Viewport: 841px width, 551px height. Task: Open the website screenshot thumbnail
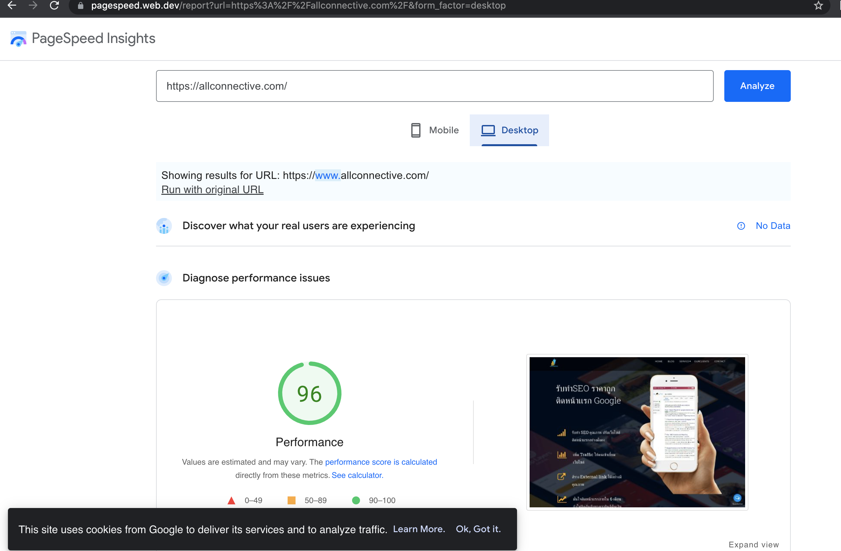637,432
